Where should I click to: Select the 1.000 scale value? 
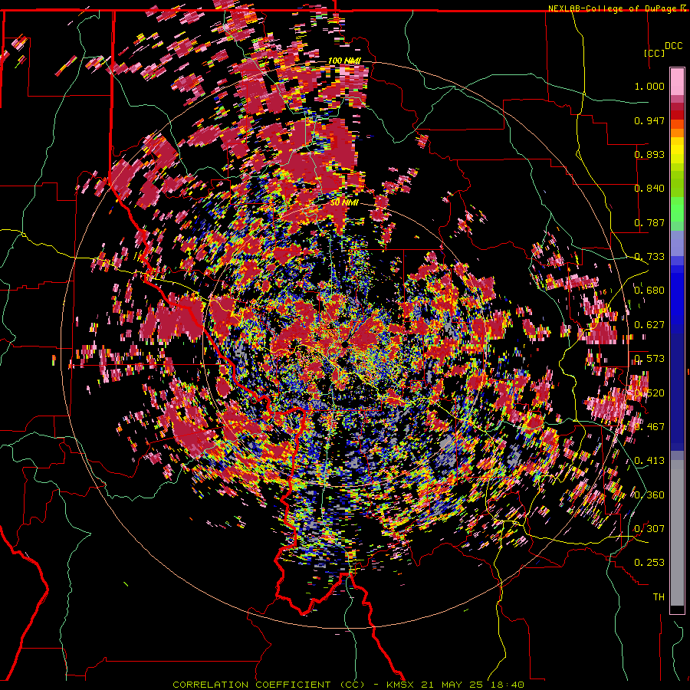coord(649,86)
